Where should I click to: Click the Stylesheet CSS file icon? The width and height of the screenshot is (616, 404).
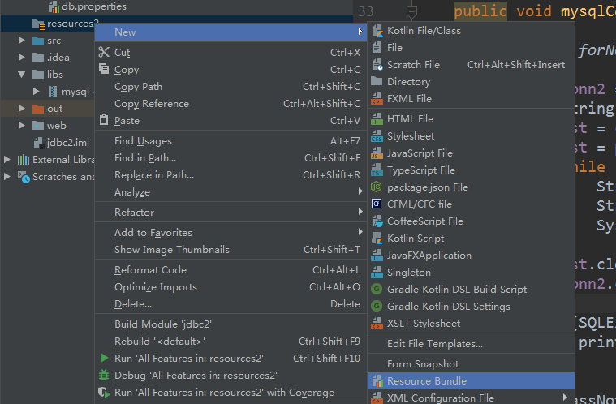(x=377, y=136)
